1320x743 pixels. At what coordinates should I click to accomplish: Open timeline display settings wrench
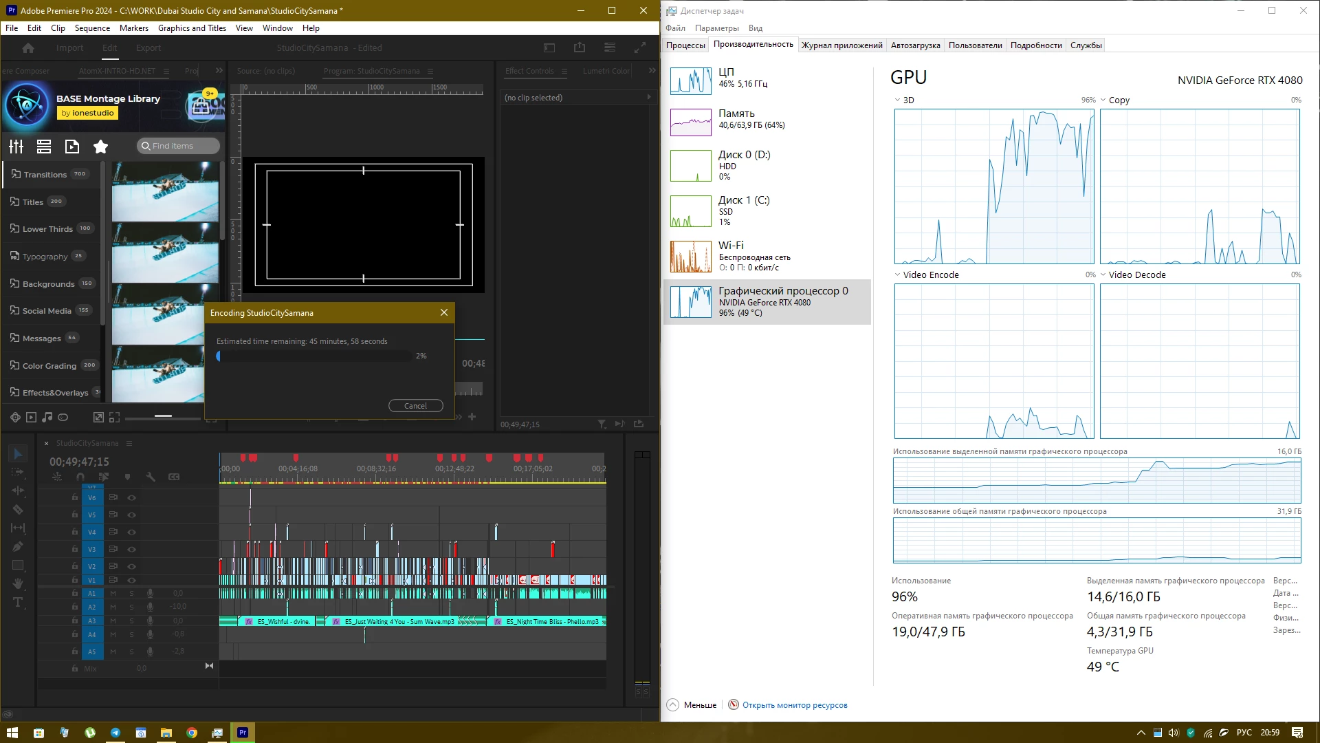pyautogui.click(x=151, y=477)
